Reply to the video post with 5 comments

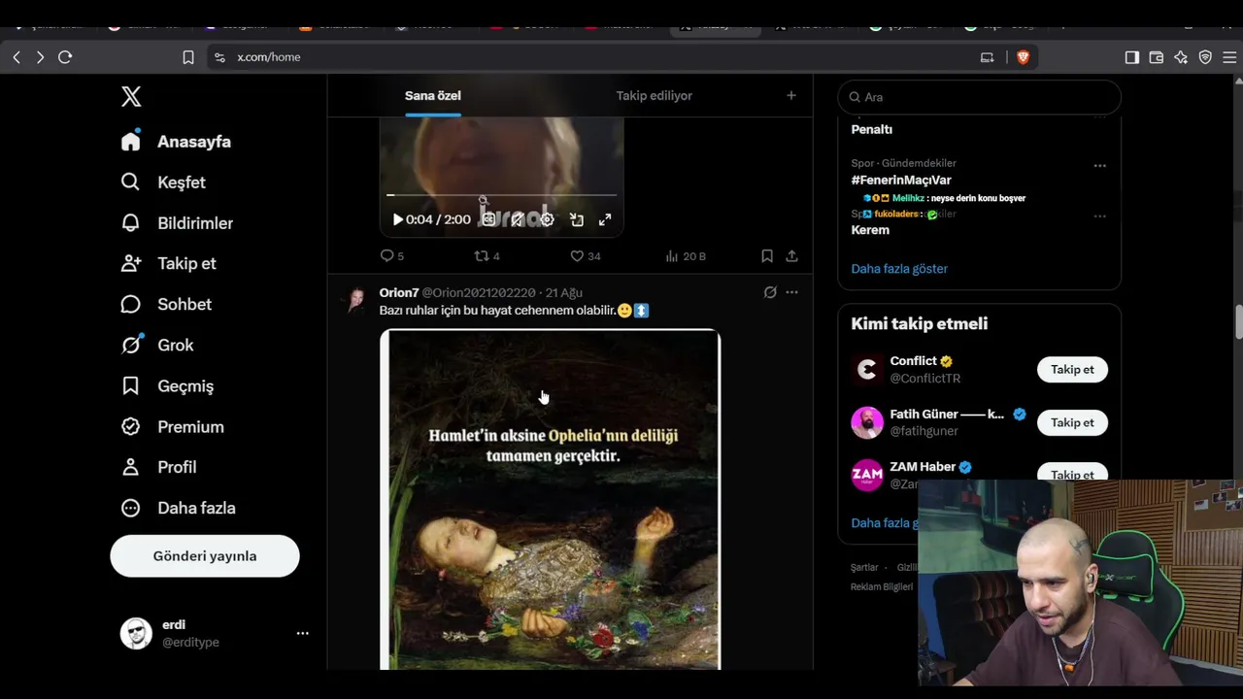392,256
